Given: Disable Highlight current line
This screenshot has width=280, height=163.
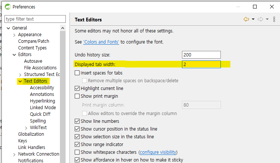Looking at the screenshot, I should coord(77,88).
